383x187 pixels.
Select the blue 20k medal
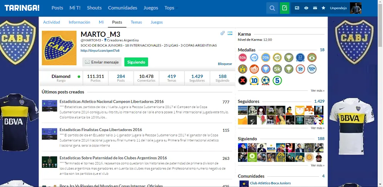tap(266, 58)
